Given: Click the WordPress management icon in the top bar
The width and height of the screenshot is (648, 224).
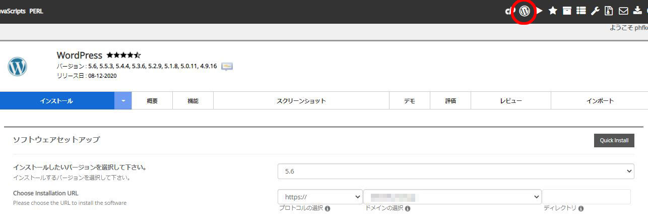Looking at the screenshot, I should tap(525, 11).
